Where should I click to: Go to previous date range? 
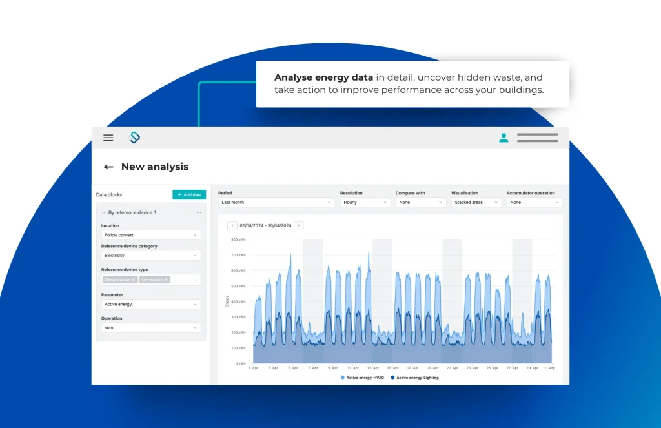(x=232, y=225)
